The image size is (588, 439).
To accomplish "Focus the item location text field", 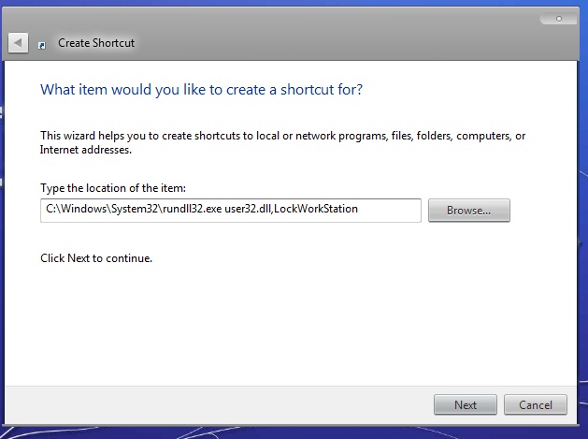I will coord(393,210).
